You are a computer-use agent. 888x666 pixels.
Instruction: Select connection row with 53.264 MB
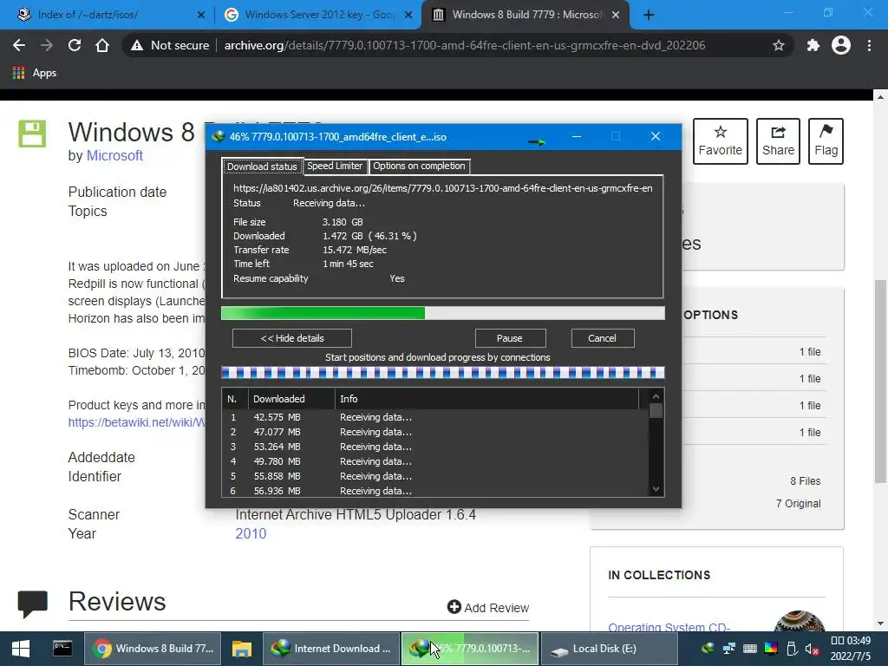click(x=435, y=447)
